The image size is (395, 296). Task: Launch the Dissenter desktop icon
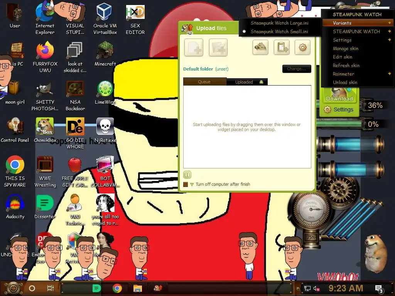tap(45, 207)
